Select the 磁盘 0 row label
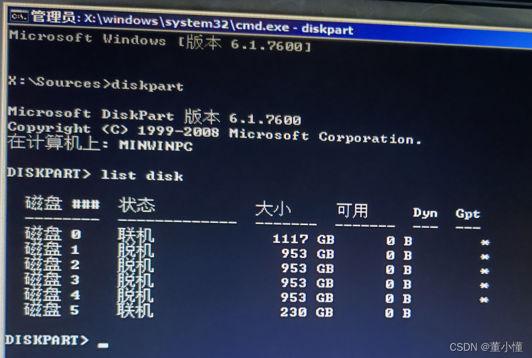 click(x=53, y=234)
